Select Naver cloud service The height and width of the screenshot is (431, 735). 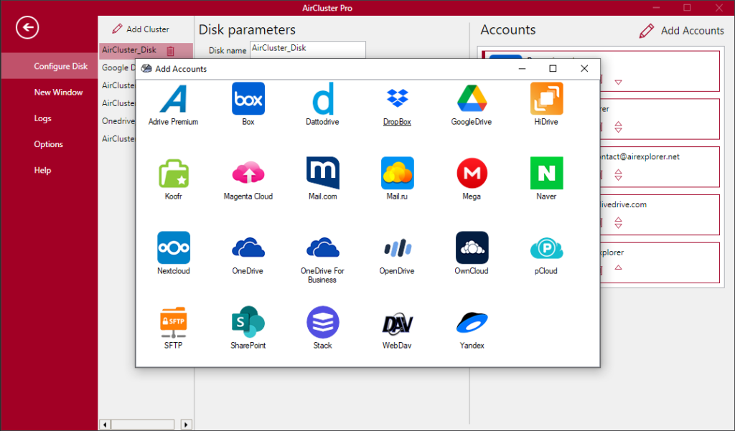546,179
